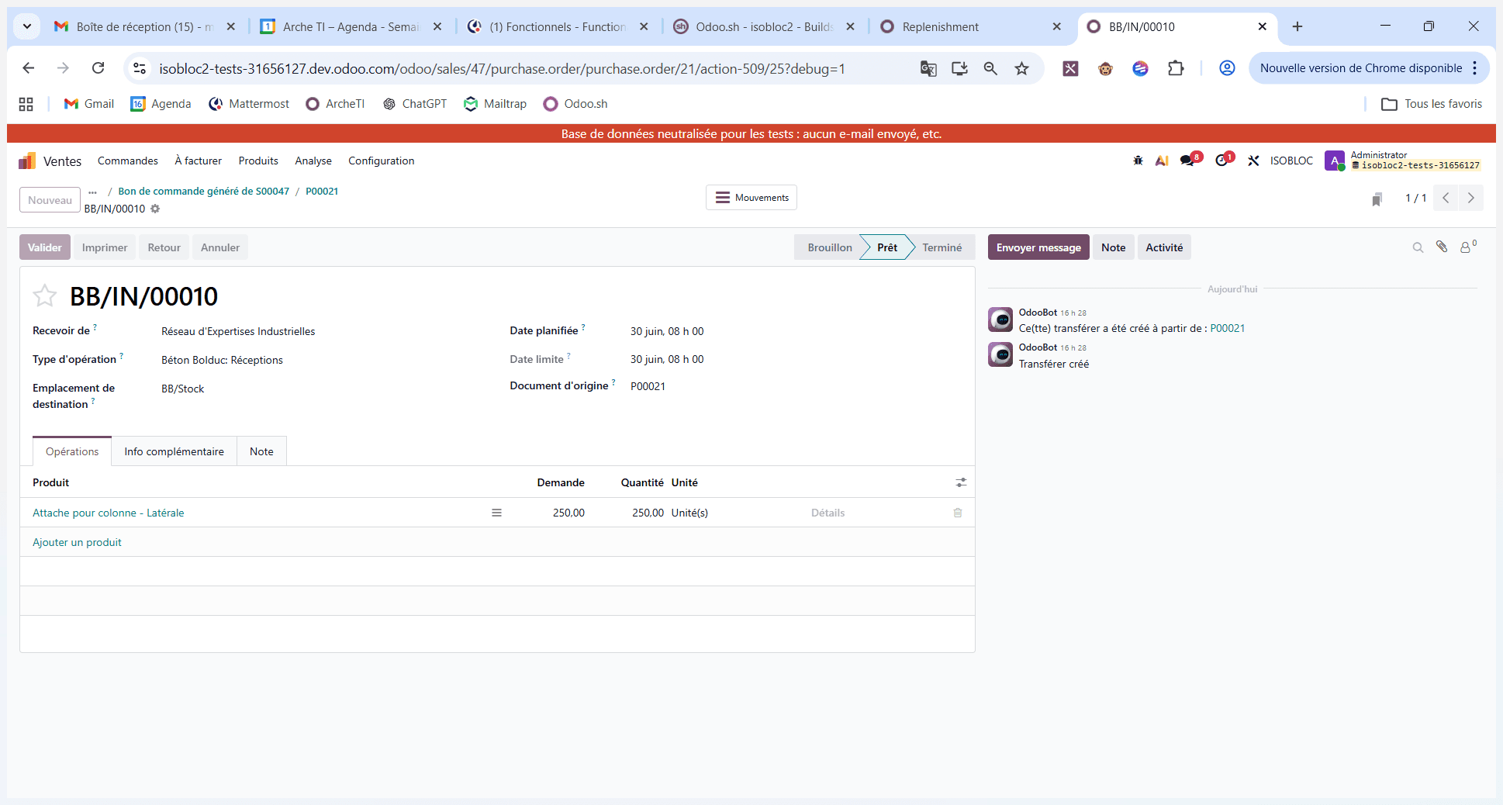Open activities clock icon in navbar
The image size is (1503, 805).
[1224, 160]
